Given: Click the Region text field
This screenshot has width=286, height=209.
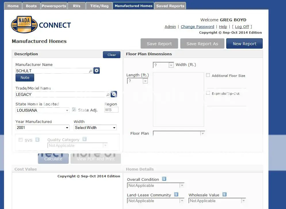Looking at the screenshot, I should [111, 110].
